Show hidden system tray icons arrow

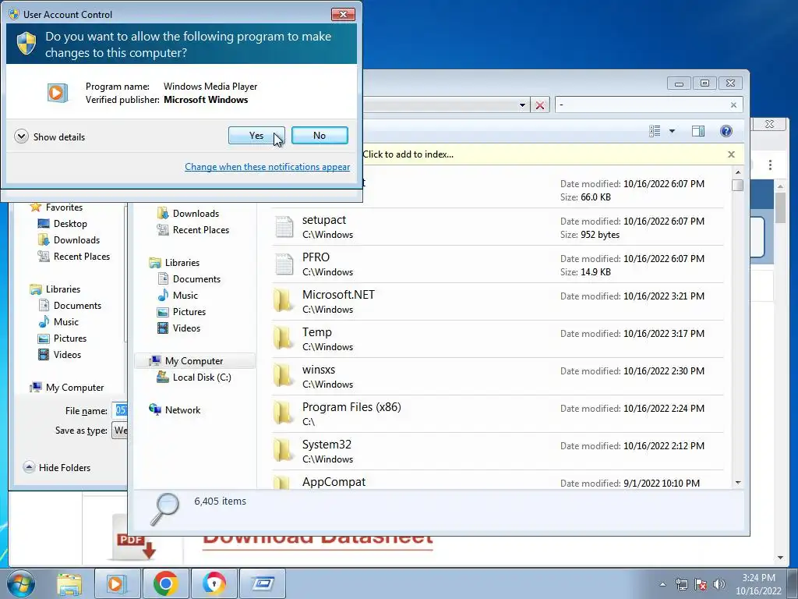click(x=662, y=584)
